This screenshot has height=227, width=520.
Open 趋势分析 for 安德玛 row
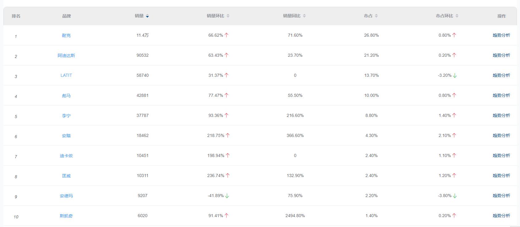point(501,196)
